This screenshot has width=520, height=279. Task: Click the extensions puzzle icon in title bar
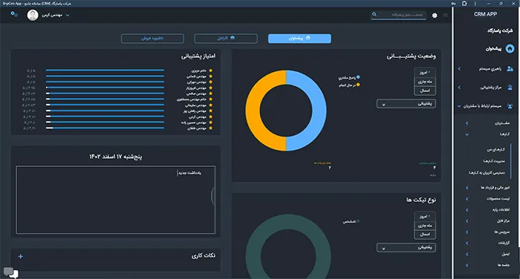coord(464,3)
